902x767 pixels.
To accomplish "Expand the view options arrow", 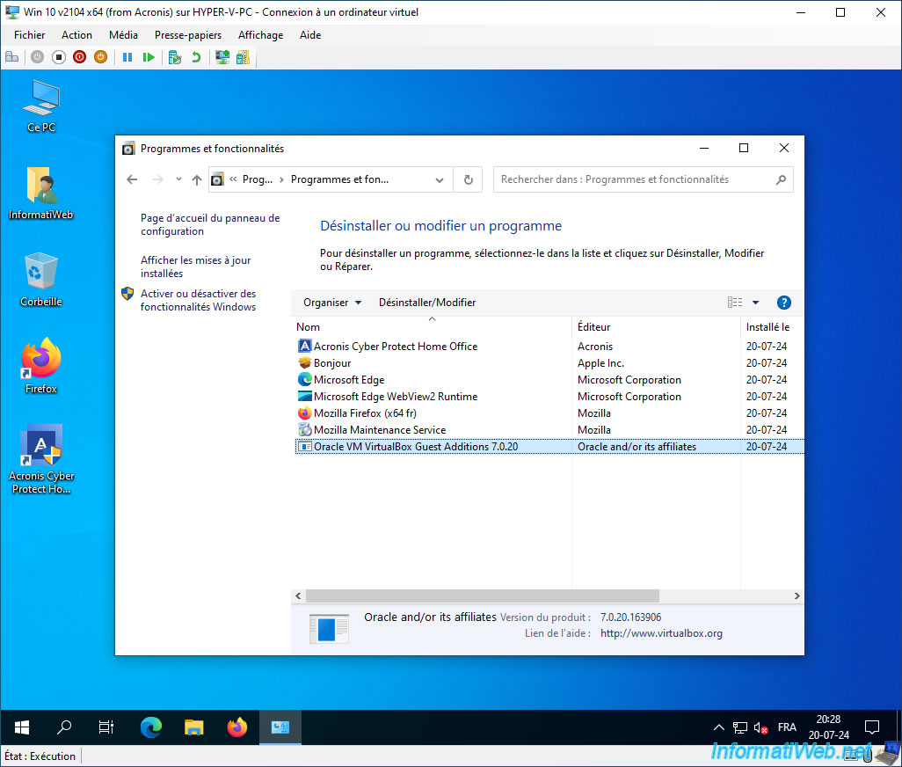I will point(756,303).
